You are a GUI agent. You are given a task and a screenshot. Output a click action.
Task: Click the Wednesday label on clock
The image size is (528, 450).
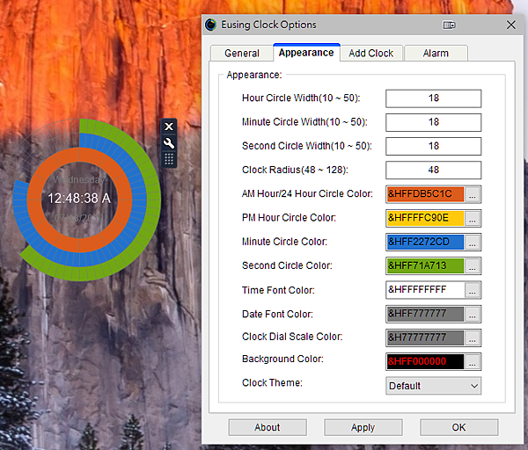(x=79, y=179)
